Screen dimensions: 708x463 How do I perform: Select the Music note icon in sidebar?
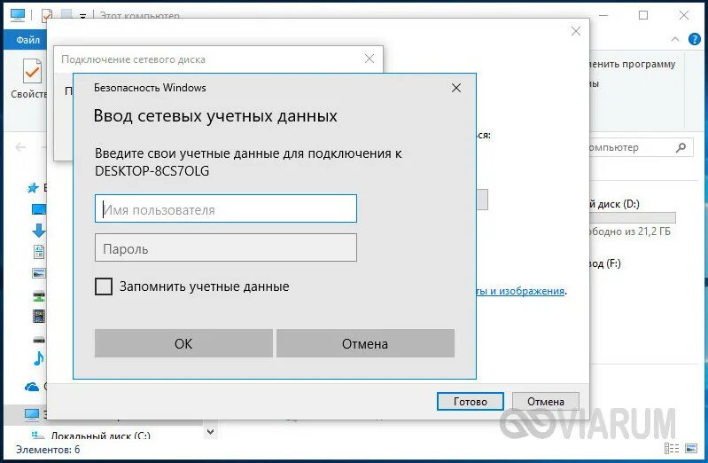[x=39, y=358]
